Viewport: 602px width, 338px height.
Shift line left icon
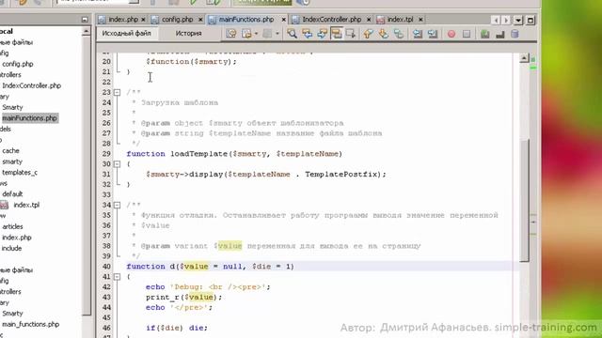tap(418, 34)
